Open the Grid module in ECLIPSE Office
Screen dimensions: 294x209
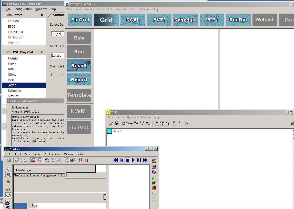tap(106, 20)
